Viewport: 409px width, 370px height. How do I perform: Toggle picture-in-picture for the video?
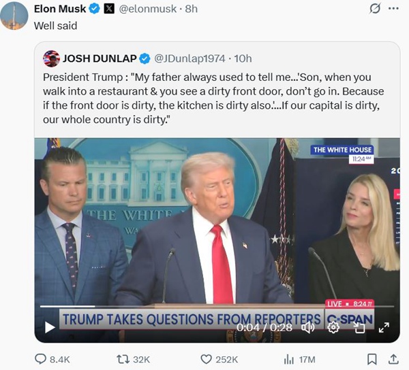[x=359, y=327]
